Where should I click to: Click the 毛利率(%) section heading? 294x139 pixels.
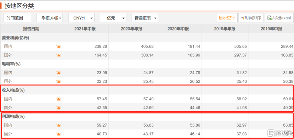(x=11, y=64)
